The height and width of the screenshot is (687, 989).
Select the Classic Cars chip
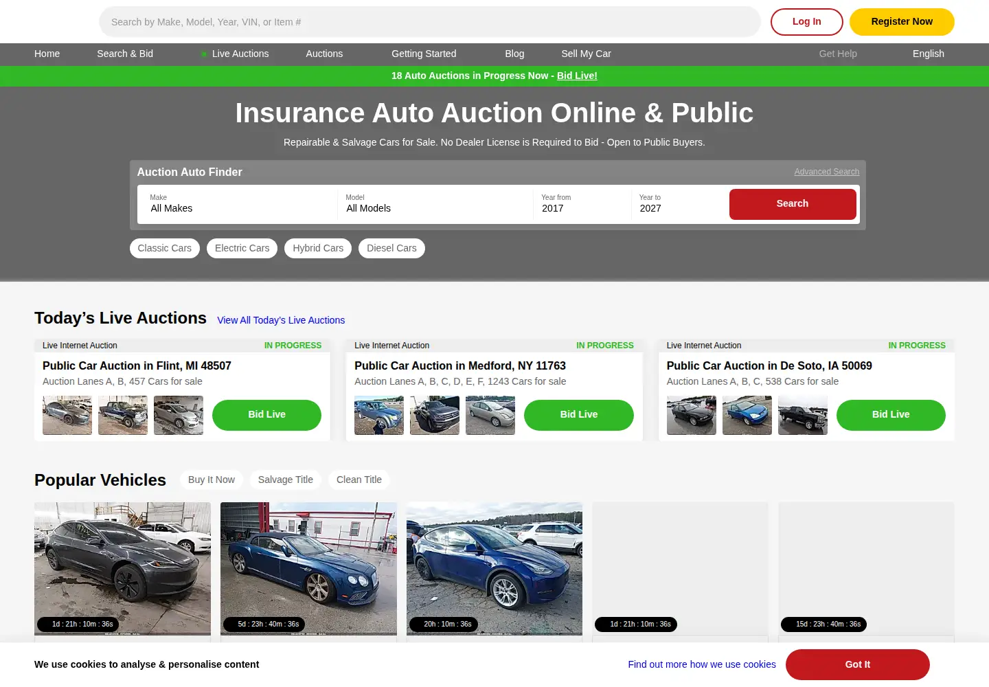165,248
